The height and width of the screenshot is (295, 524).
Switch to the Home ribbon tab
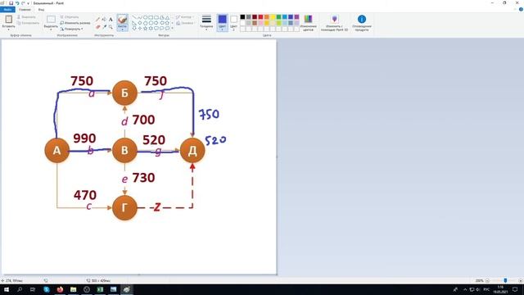25,9
